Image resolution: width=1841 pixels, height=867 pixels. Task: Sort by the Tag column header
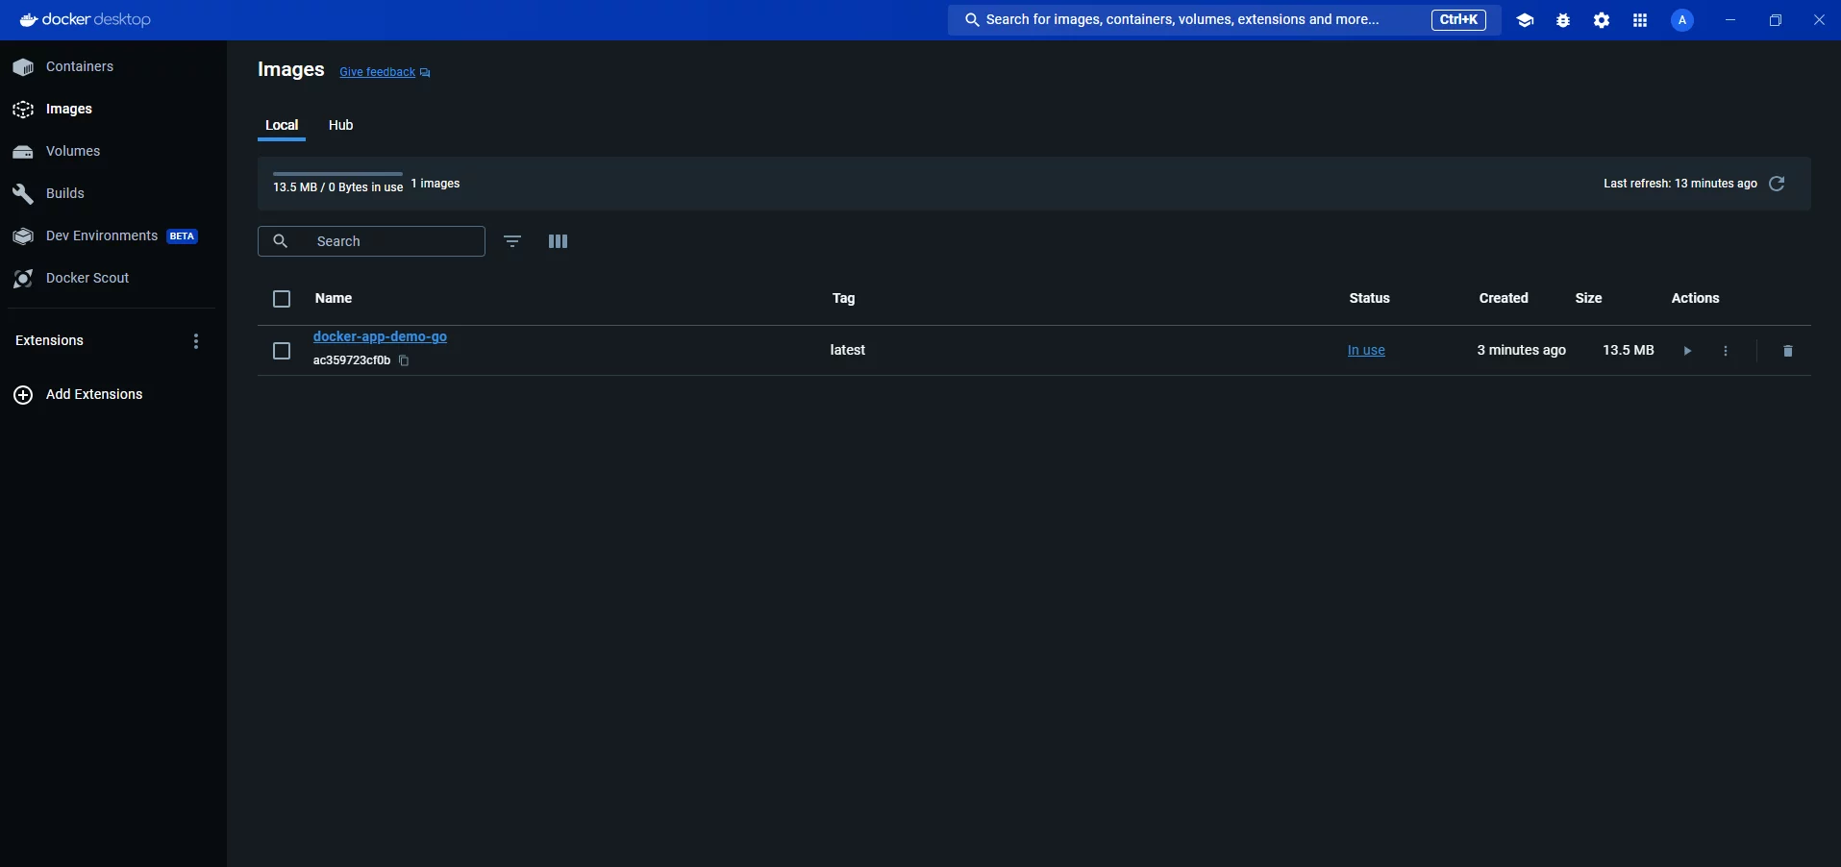[x=843, y=298]
